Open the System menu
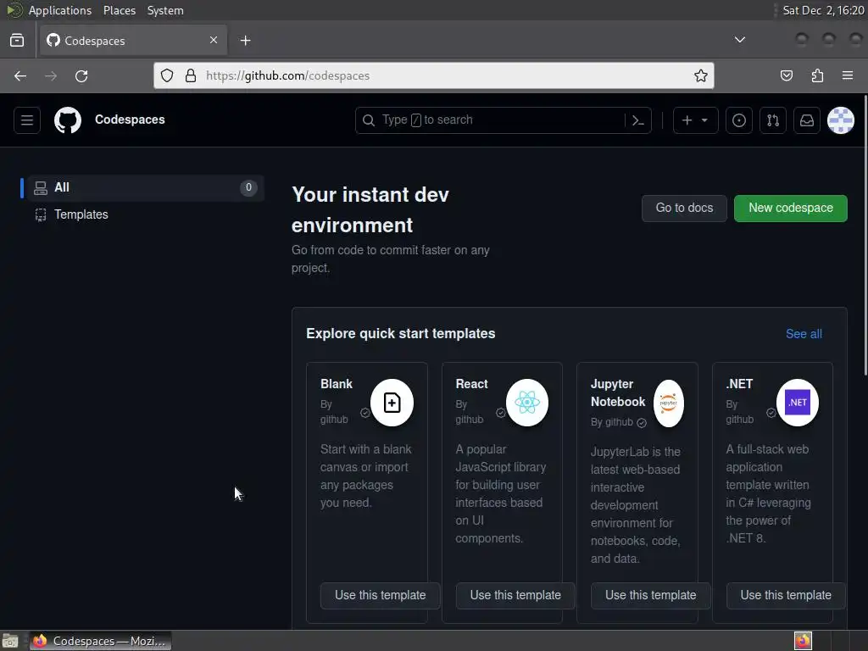This screenshot has width=868, height=651. click(x=165, y=10)
